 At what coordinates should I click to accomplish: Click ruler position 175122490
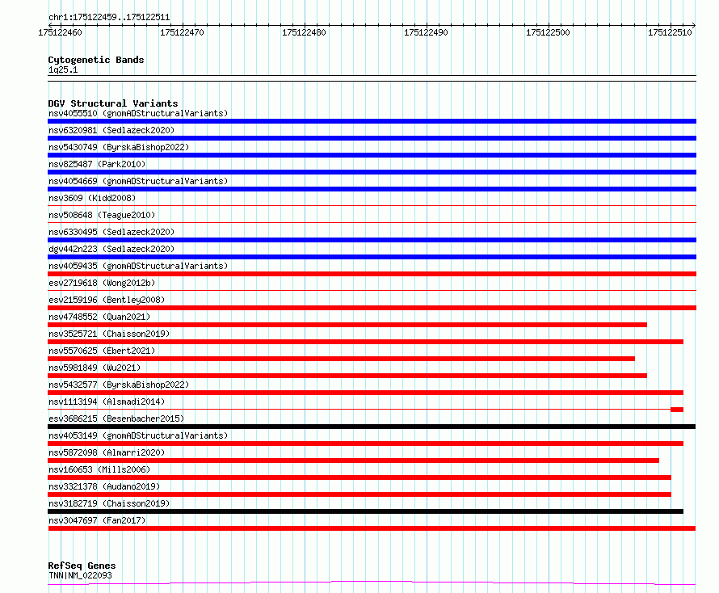point(426,32)
